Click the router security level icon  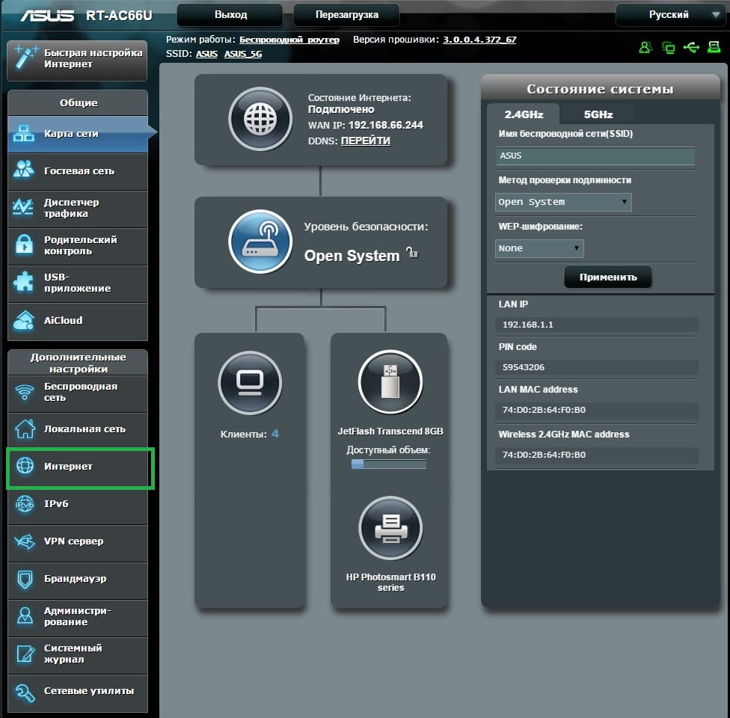tap(260, 242)
